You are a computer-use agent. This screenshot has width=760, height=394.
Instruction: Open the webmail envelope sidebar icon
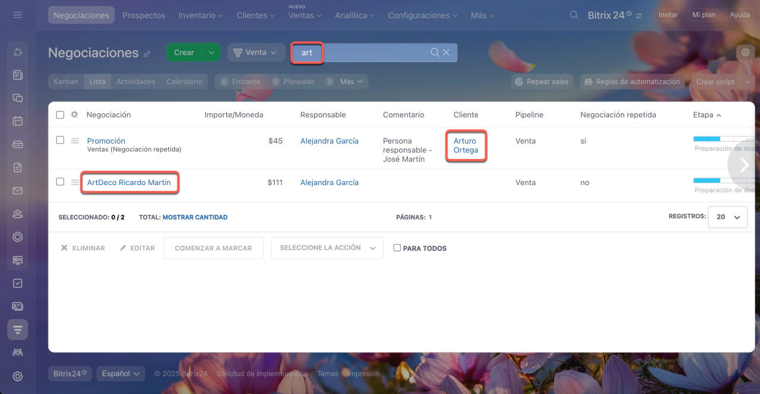pos(18,190)
